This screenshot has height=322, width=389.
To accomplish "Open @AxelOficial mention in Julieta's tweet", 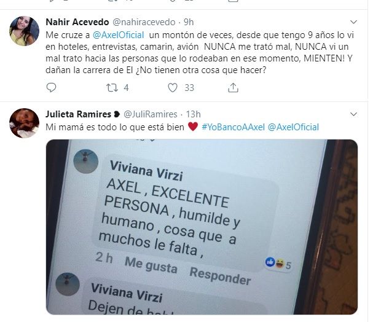I will (x=293, y=127).
